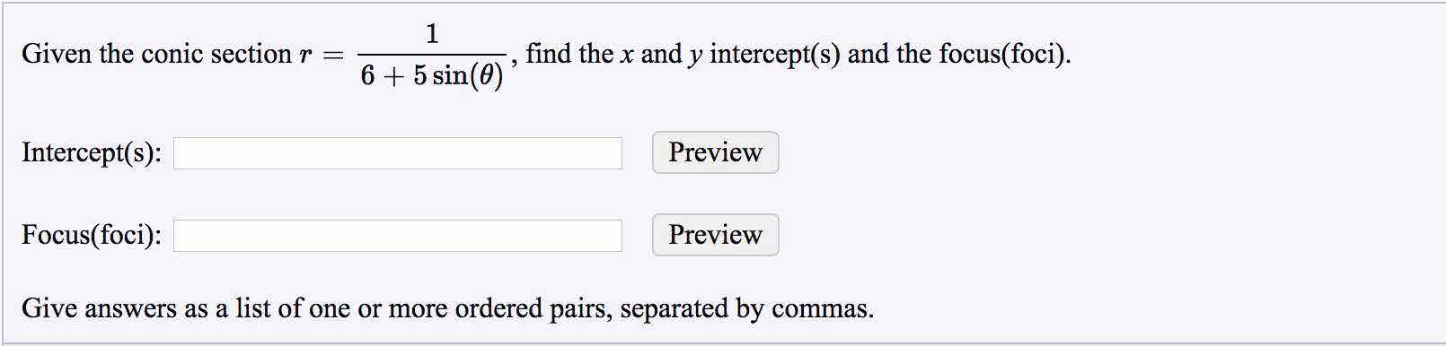Click the "Focus(foci):" label text
This screenshot has width=1446, height=346.
(92, 235)
